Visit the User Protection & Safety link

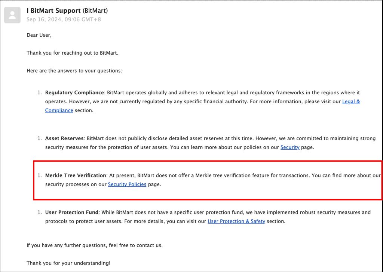(x=236, y=221)
